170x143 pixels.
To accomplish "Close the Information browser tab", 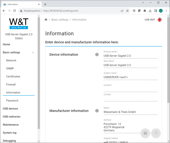I will click(39, 4).
